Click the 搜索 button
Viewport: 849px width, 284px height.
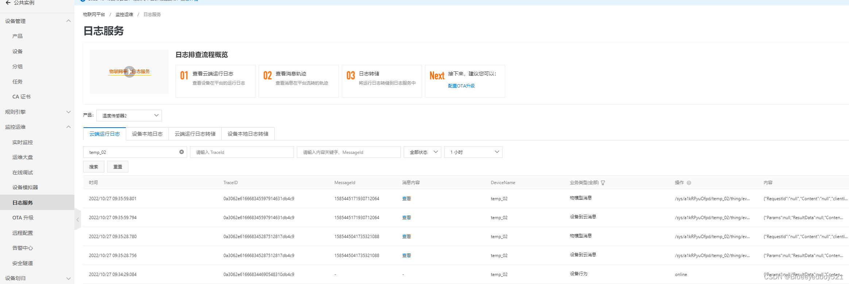pyautogui.click(x=94, y=167)
